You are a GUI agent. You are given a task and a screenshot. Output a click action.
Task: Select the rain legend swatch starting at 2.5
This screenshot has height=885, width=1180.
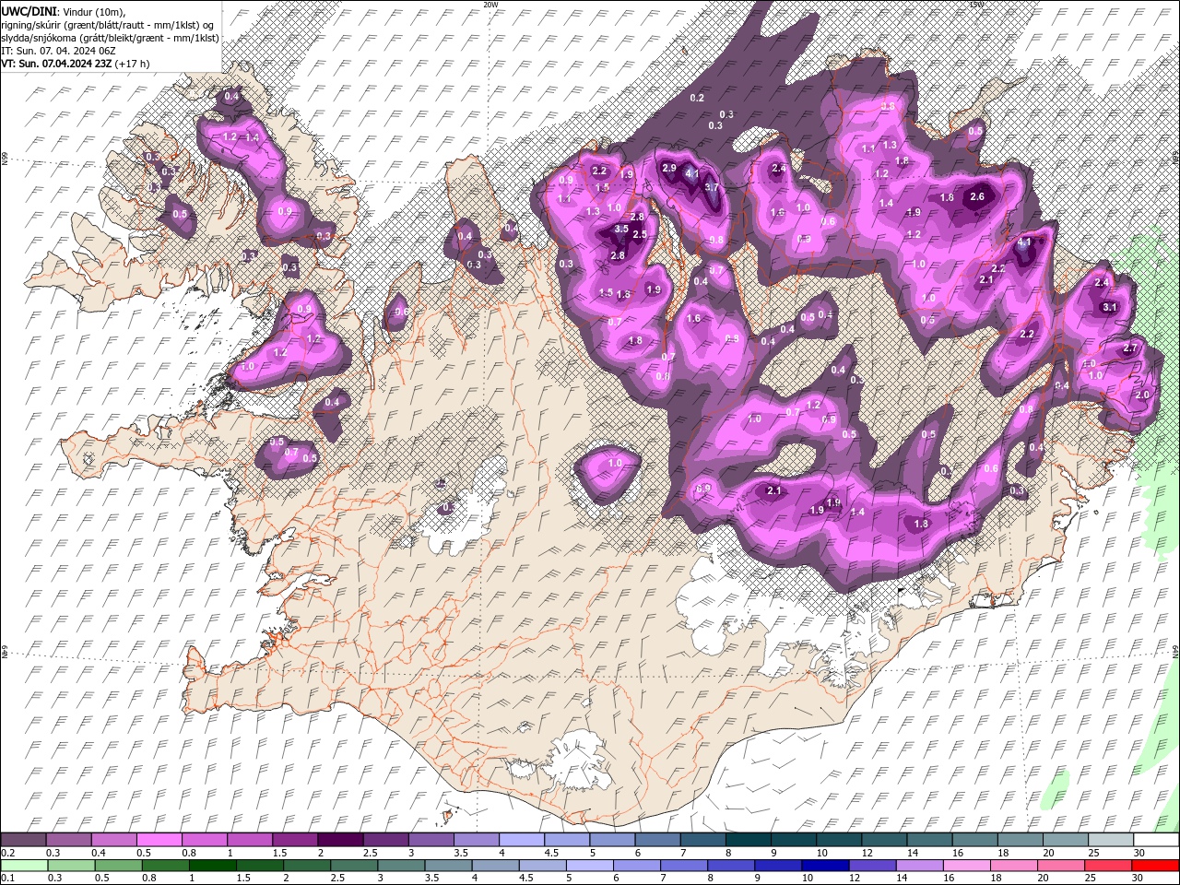pyautogui.click(x=354, y=866)
